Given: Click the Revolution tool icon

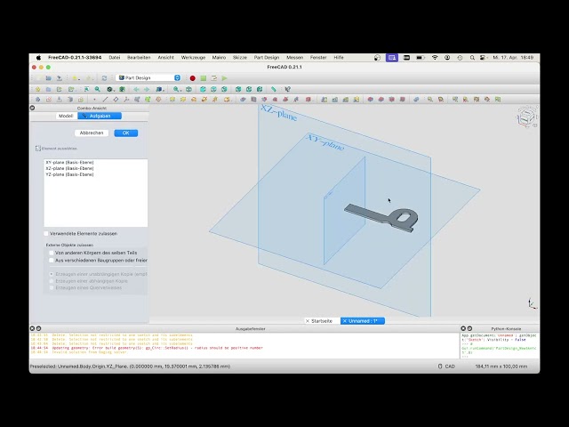Looking at the screenshot, I should click(183, 99).
